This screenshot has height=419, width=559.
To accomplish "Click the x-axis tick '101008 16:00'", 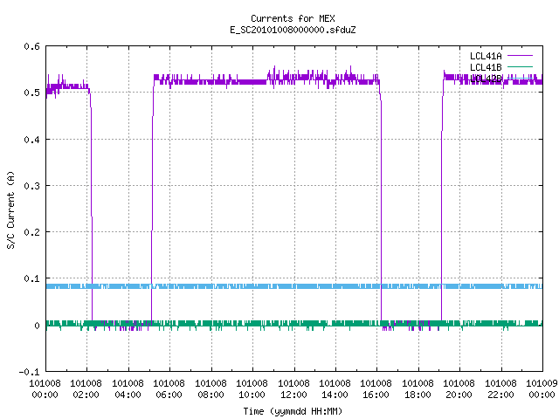I will pos(376,389).
